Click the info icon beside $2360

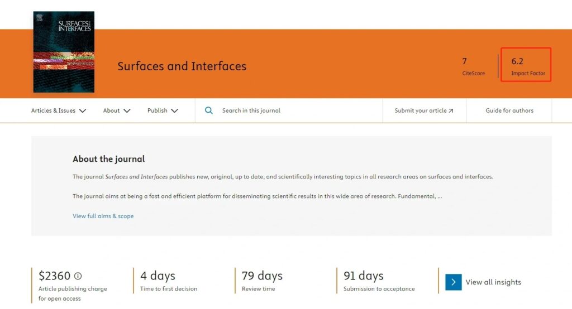pyautogui.click(x=78, y=276)
